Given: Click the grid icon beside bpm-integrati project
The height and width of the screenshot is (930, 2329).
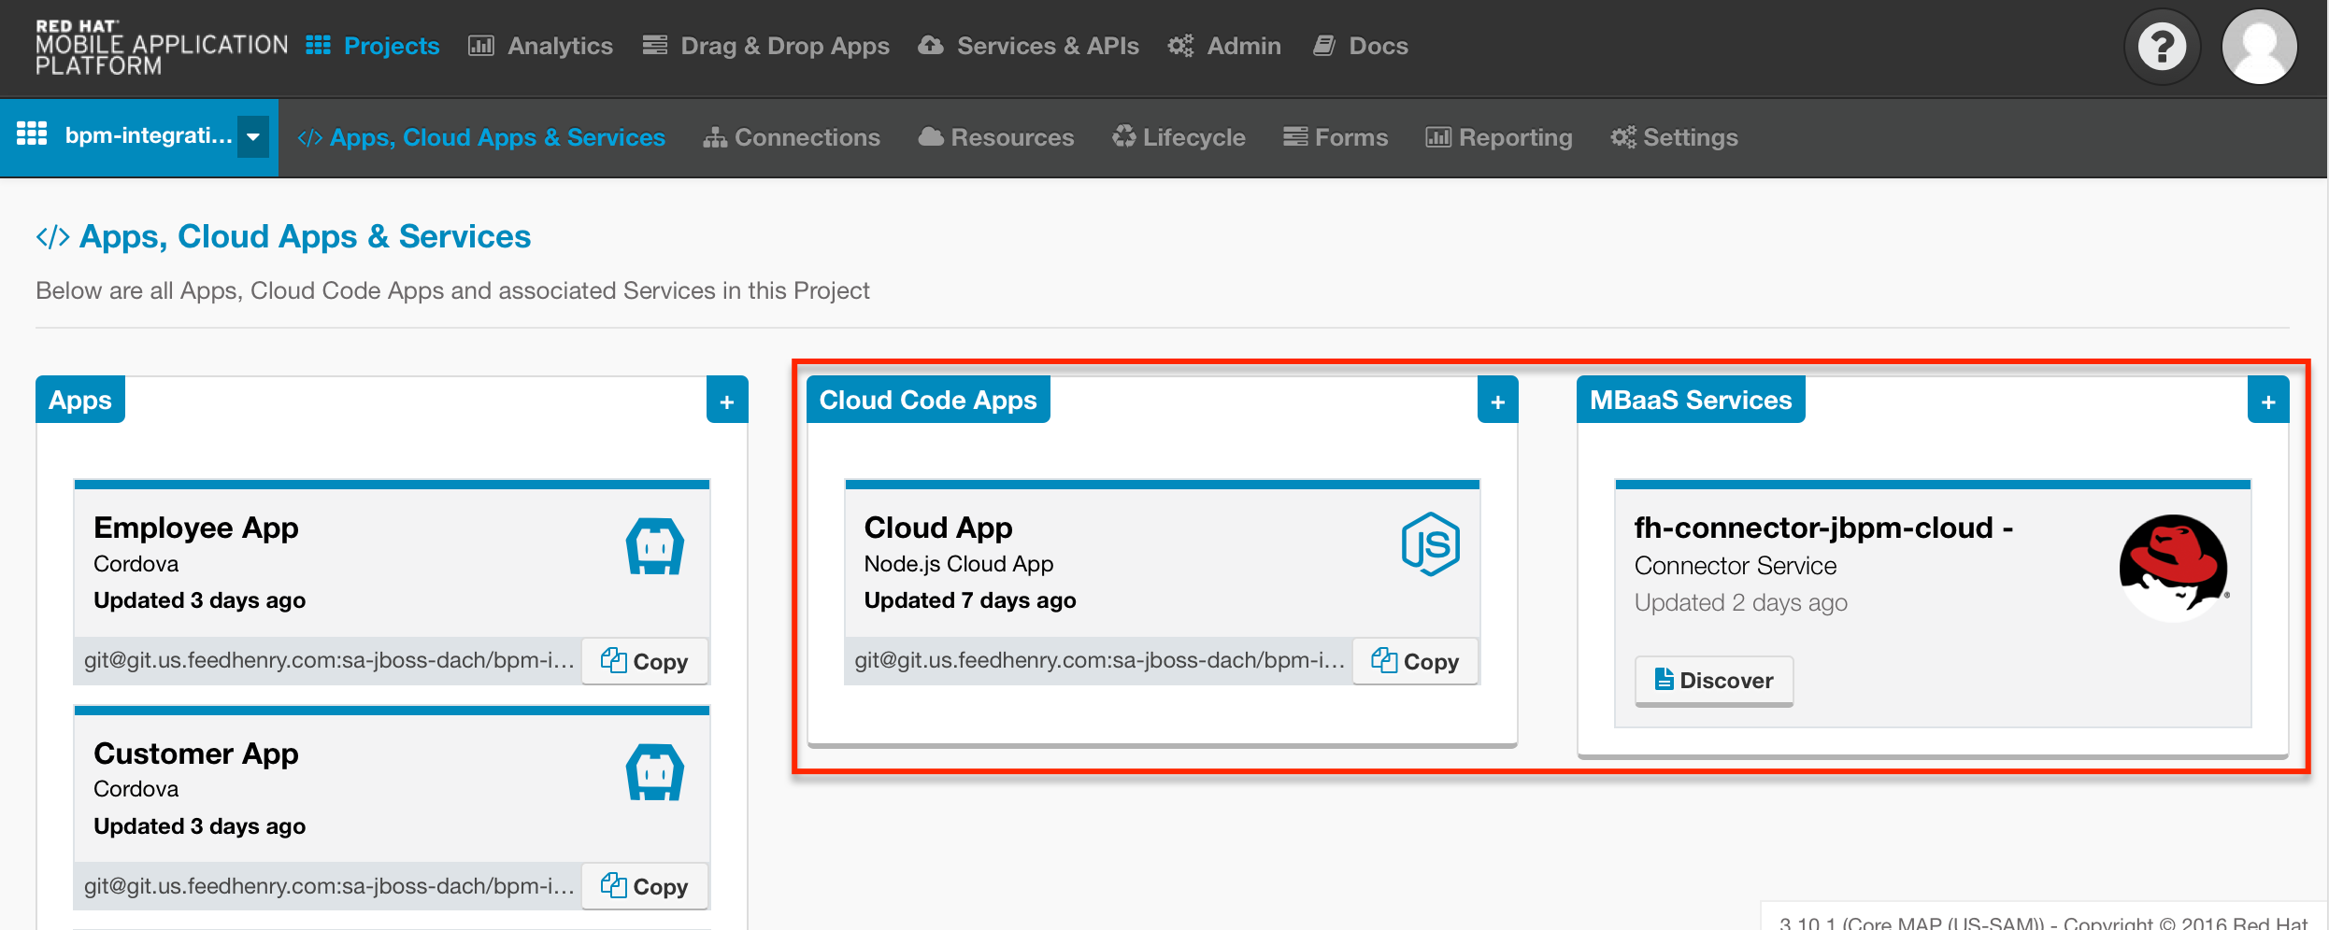Looking at the screenshot, I should [32, 135].
